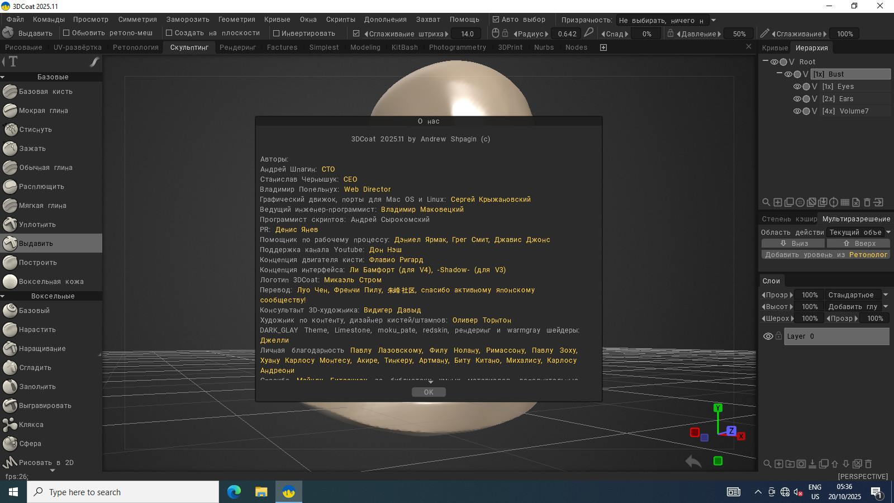
Task: Click the Радиус value slider
Action: (x=567, y=34)
